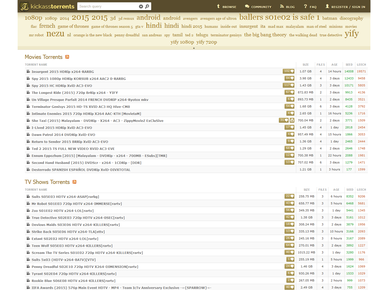
Task: Open IIFA Awards 2015 576p torrent
Action: click(x=121, y=288)
